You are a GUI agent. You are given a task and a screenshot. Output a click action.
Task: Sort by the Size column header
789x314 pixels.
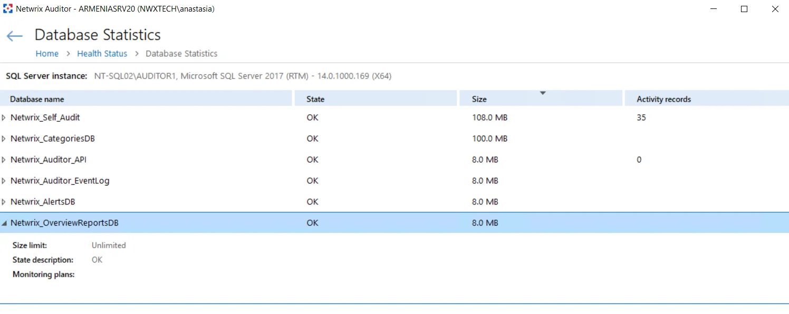point(541,99)
